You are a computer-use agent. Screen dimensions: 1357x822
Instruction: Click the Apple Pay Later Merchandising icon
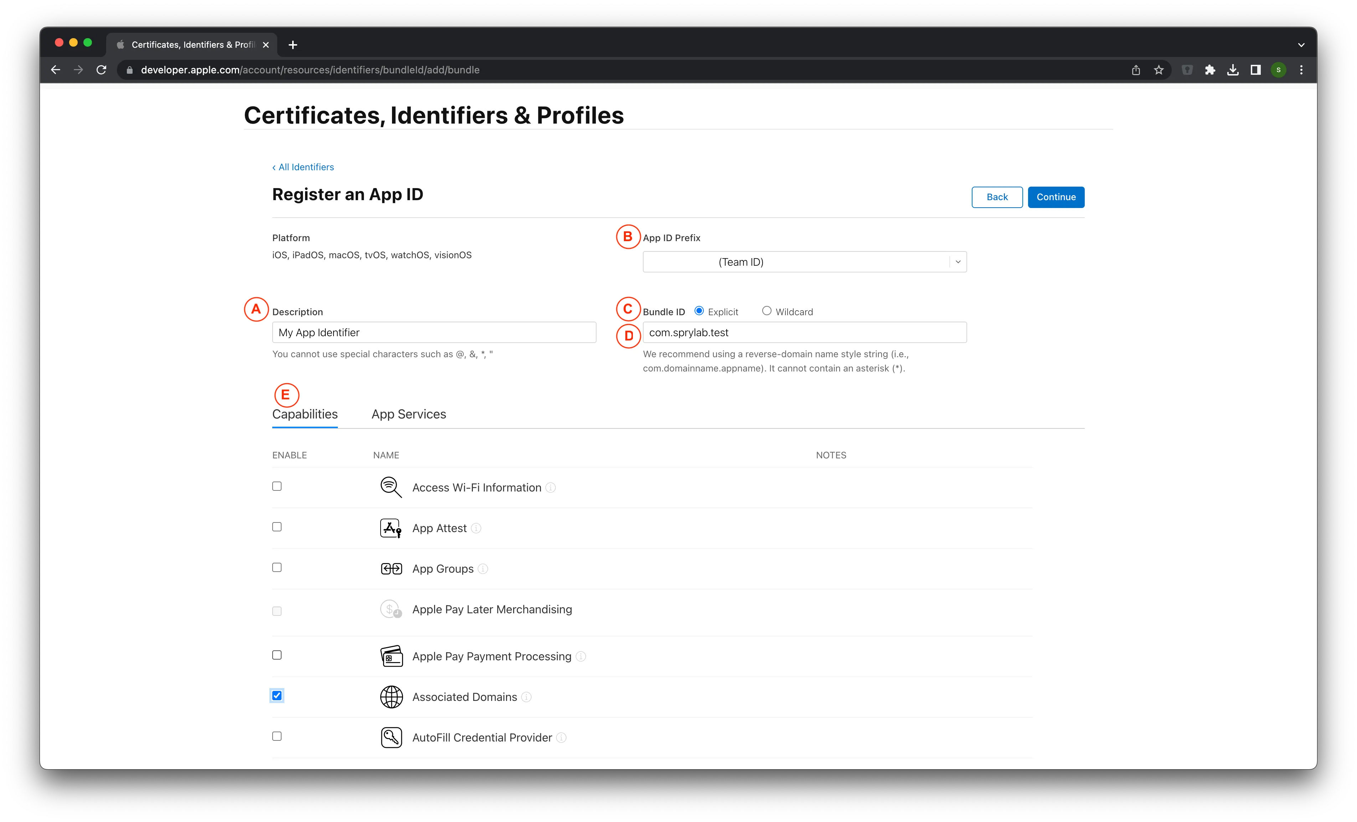pos(391,609)
